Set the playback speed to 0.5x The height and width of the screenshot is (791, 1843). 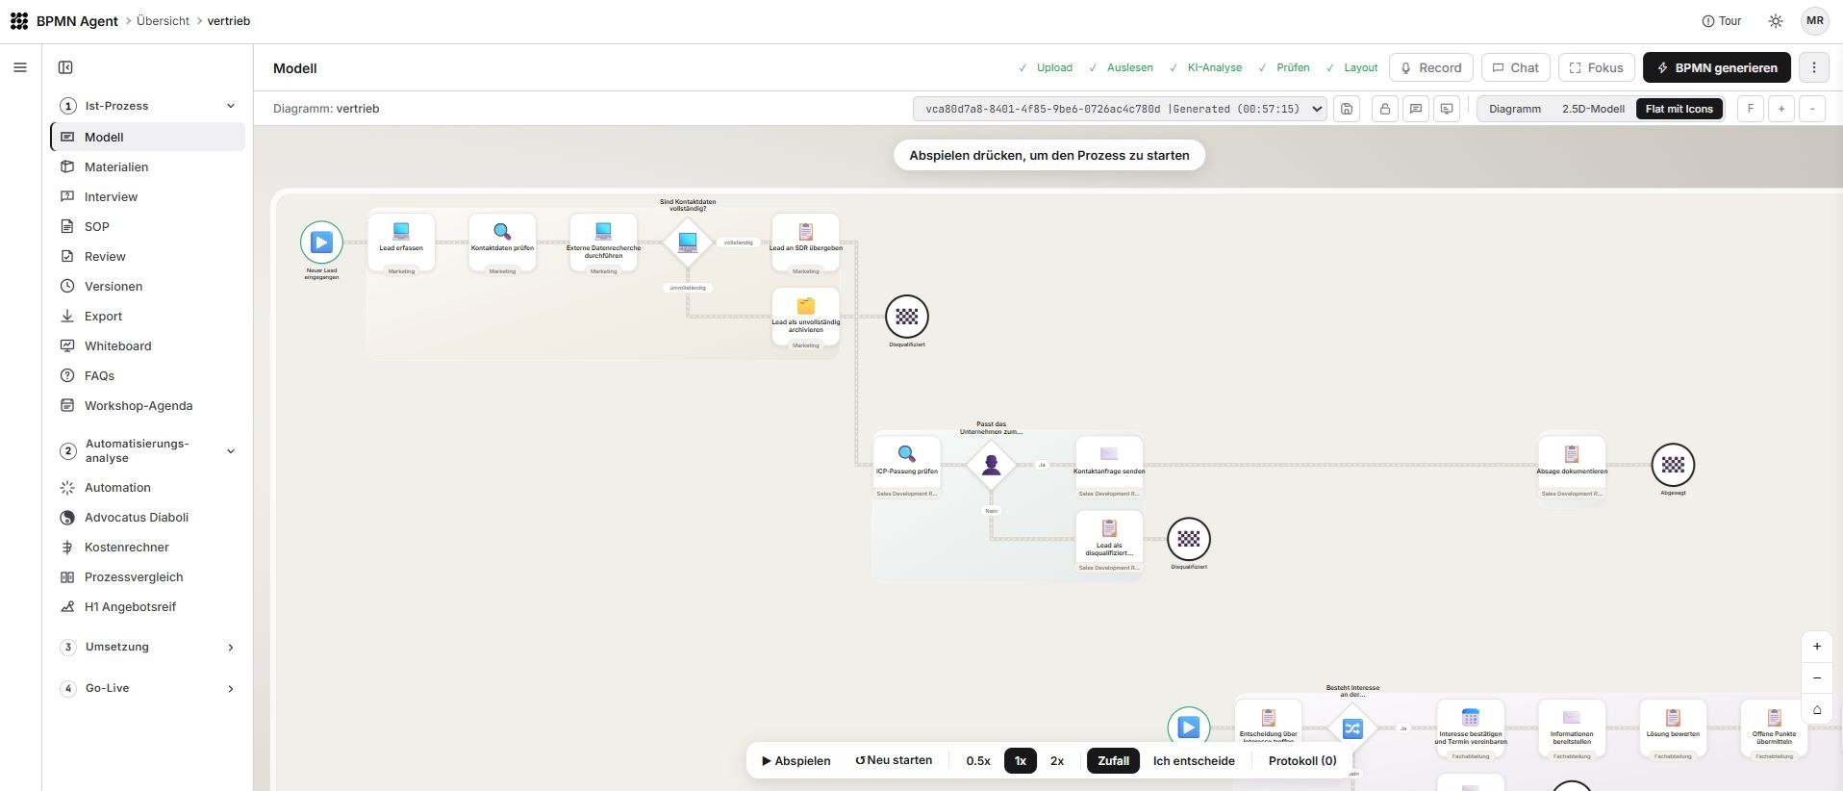tap(978, 760)
